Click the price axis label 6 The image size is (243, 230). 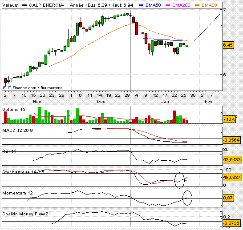[x=224, y=75]
